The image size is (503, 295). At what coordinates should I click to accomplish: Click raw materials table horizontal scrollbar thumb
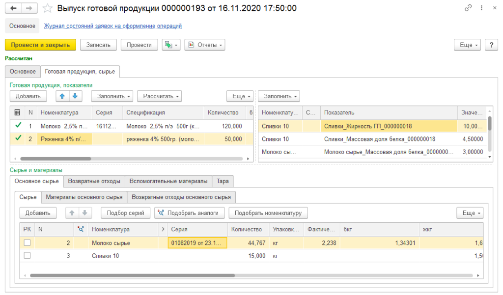coord(132,275)
